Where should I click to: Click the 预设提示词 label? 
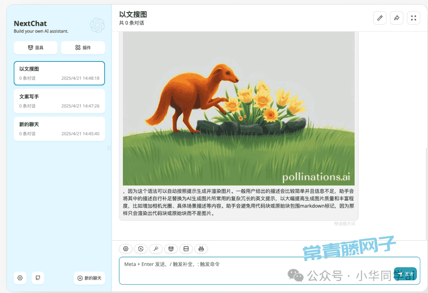tap(344, 224)
